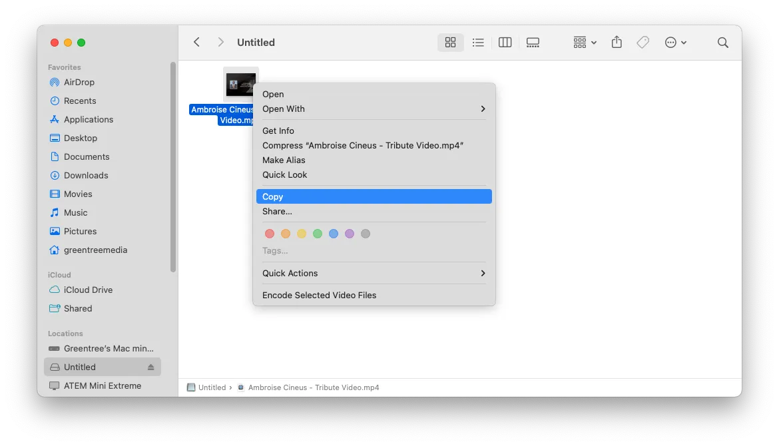Eject the Untitled drive
This screenshot has height=446, width=779.
pyautogui.click(x=150, y=367)
